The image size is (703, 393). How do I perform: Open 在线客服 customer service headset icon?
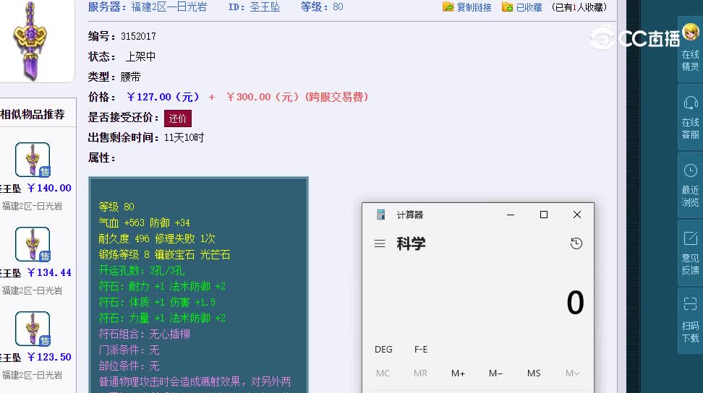pos(691,103)
